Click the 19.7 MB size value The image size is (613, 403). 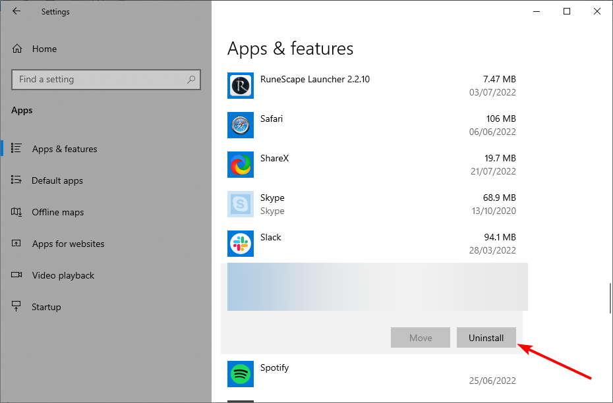pyautogui.click(x=500, y=158)
